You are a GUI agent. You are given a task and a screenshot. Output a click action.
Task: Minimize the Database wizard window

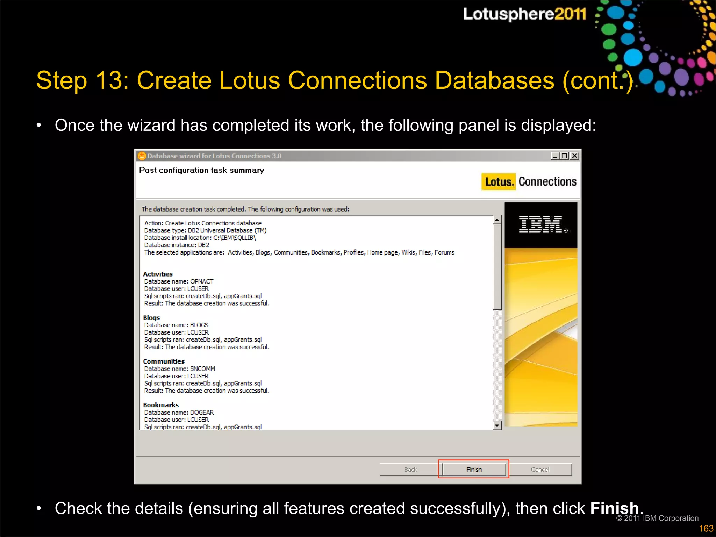pos(555,156)
